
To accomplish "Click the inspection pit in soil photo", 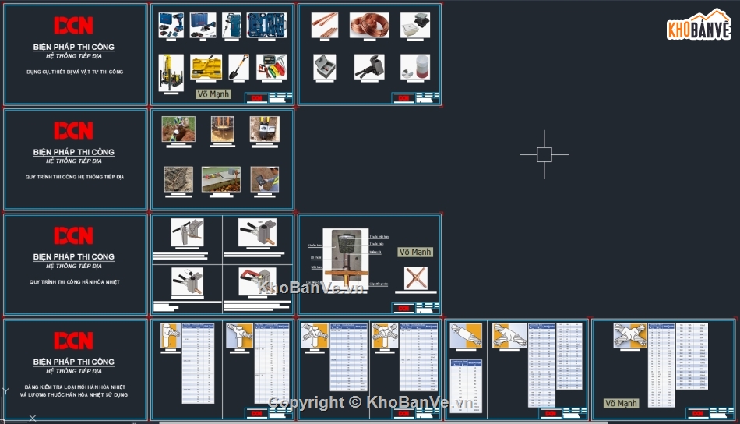I will (x=264, y=129).
